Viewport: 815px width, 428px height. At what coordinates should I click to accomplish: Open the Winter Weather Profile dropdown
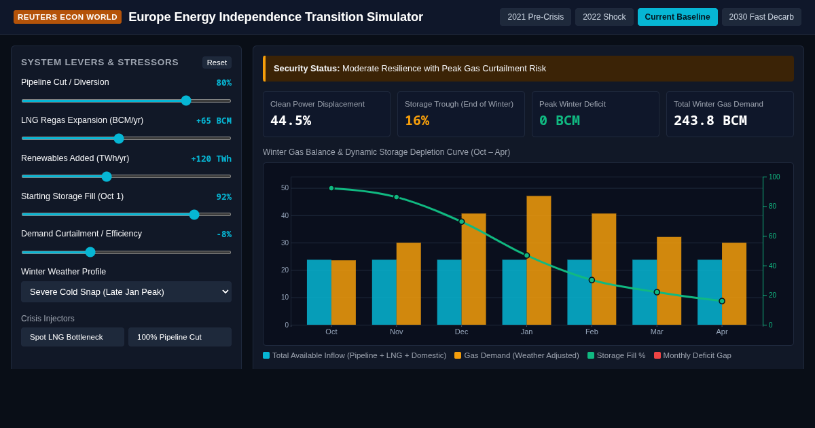click(126, 291)
